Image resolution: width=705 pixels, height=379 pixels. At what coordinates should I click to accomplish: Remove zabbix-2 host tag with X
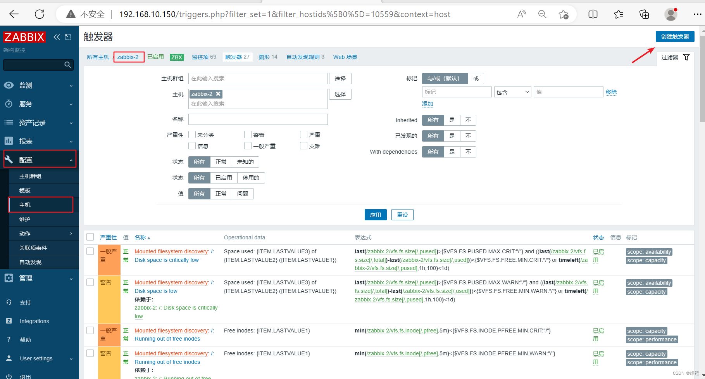click(x=218, y=94)
